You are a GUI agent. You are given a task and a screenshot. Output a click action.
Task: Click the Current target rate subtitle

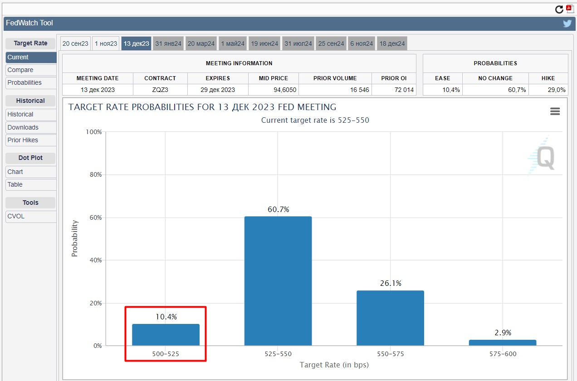pyautogui.click(x=315, y=120)
